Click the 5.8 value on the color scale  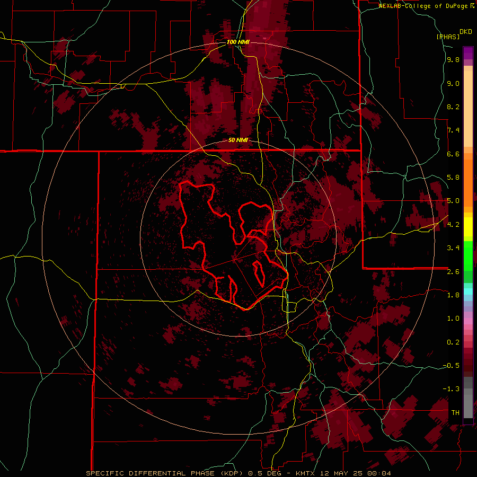[453, 178]
